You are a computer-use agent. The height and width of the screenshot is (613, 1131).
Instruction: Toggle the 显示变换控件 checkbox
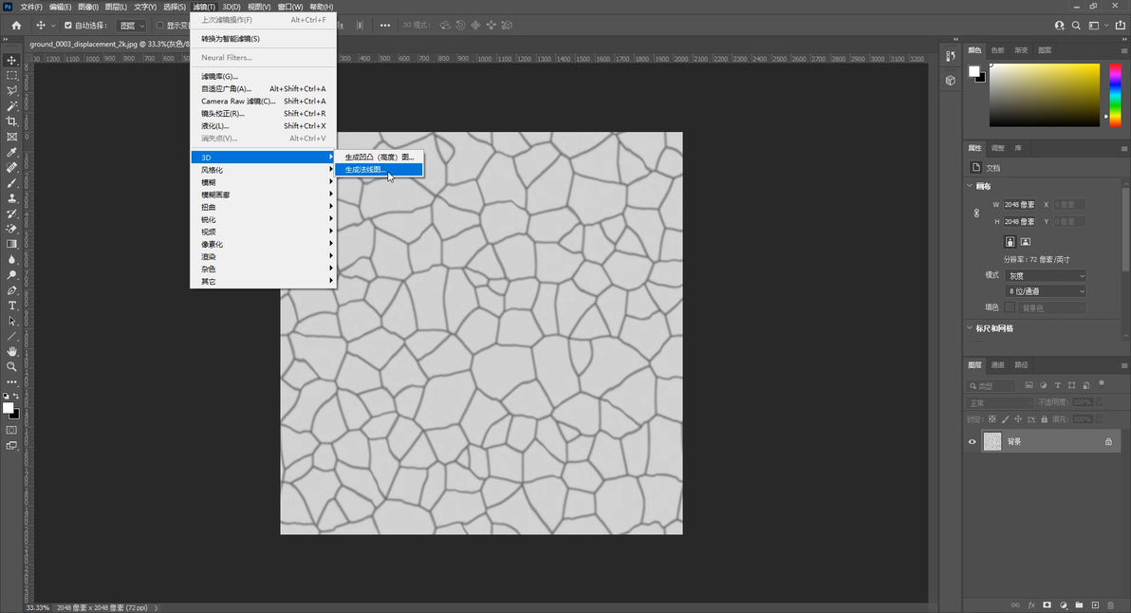coord(159,26)
